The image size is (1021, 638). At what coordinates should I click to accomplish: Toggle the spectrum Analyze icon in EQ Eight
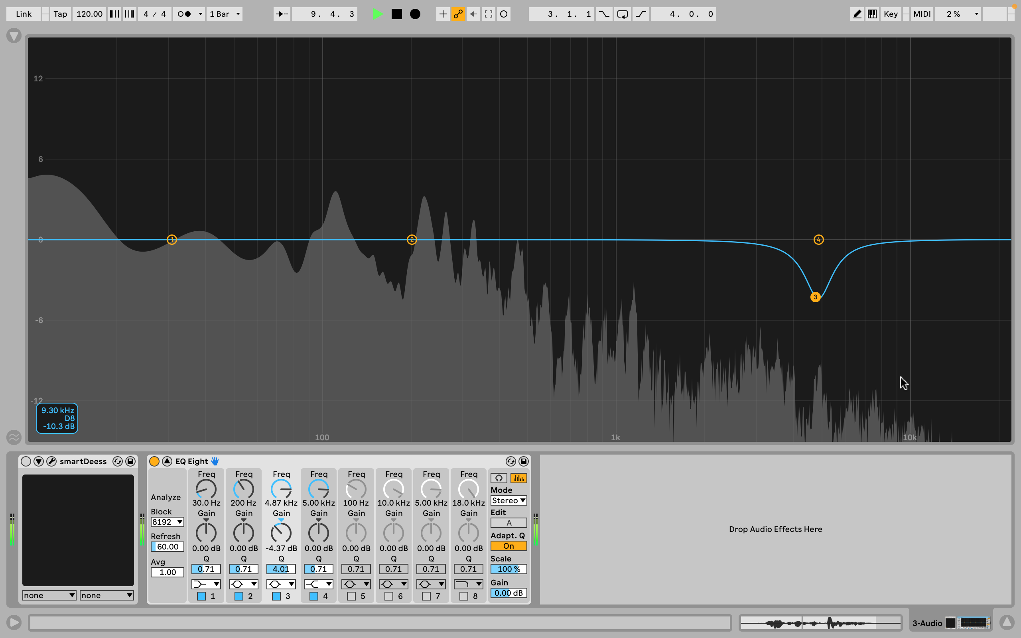click(x=518, y=478)
